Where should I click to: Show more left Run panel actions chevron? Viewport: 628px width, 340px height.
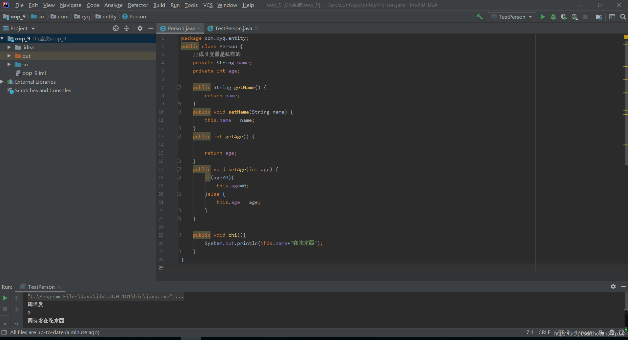(5, 324)
